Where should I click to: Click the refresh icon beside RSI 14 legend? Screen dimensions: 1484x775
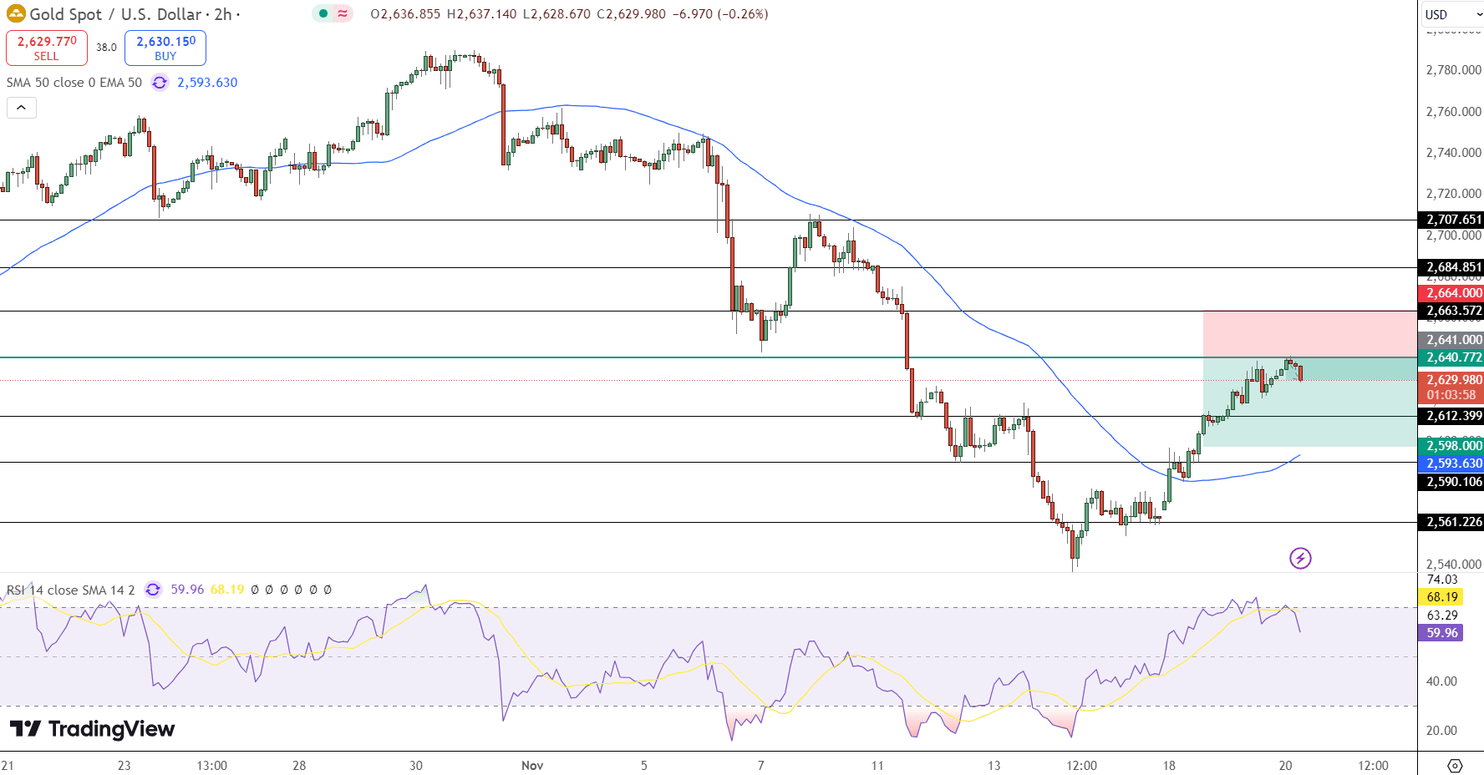click(x=153, y=590)
